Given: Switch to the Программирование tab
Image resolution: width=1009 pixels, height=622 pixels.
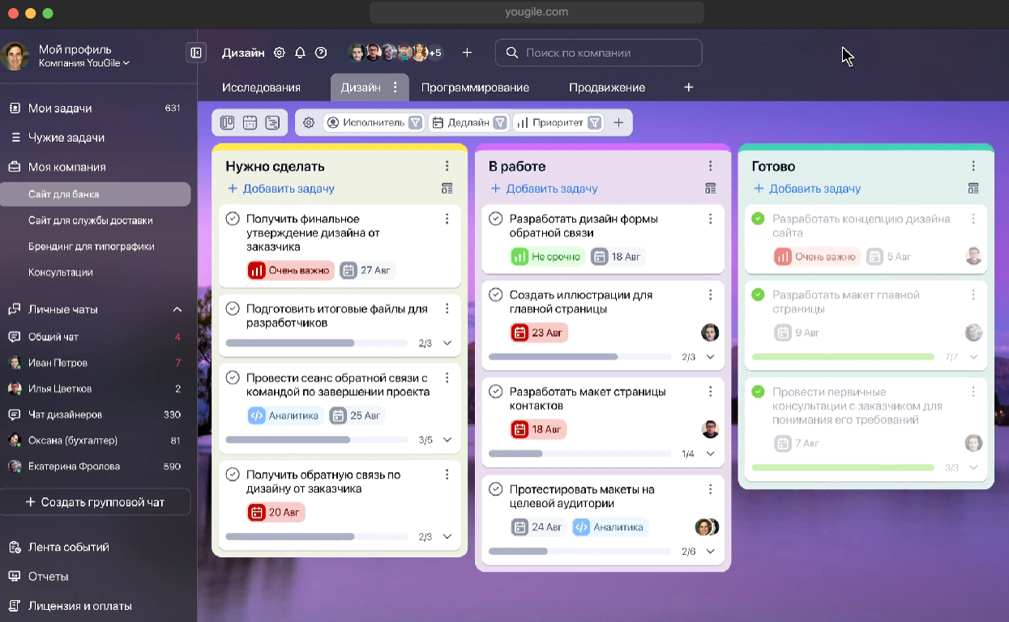Looking at the screenshot, I should [x=475, y=87].
